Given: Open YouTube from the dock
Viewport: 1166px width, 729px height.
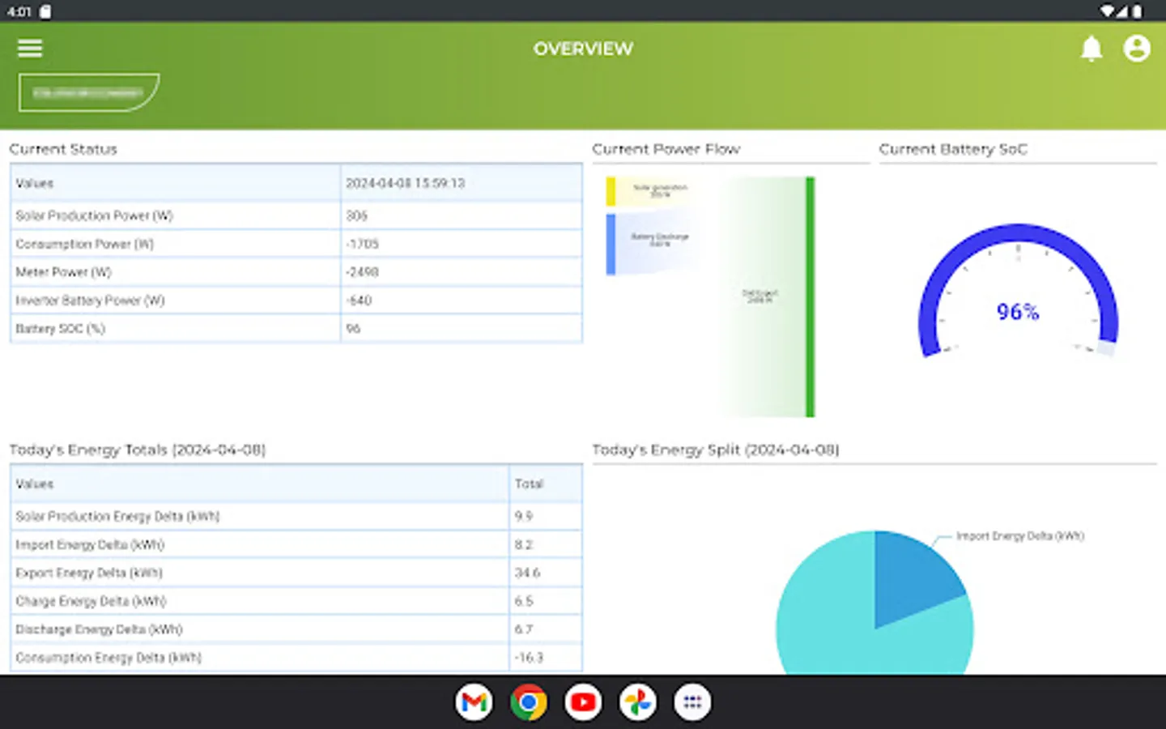Looking at the screenshot, I should [583, 701].
